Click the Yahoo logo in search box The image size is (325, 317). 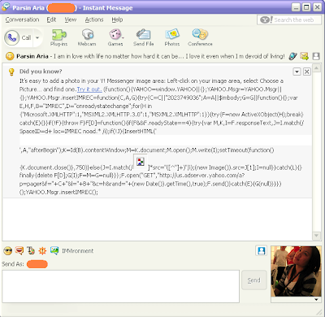[x=266, y=20]
